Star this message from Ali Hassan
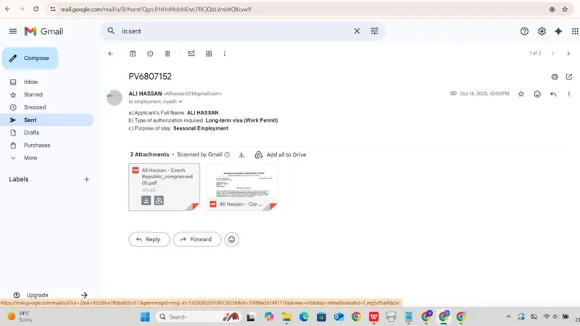 521,94
